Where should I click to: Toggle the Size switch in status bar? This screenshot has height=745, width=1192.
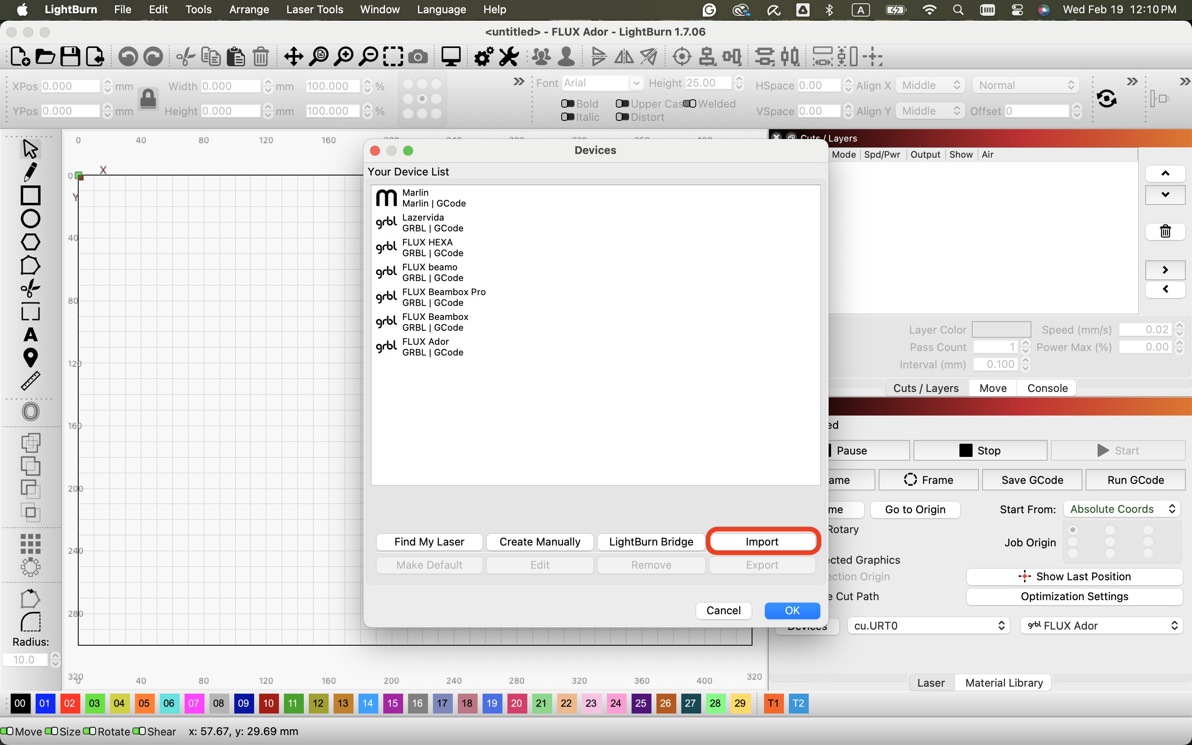click(51, 731)
